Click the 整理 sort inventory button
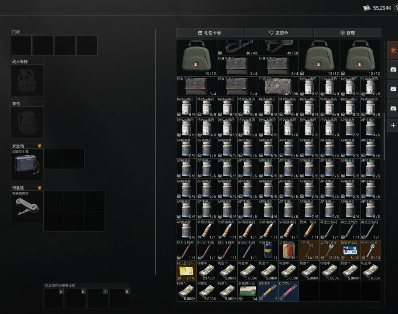 (348, 33)
